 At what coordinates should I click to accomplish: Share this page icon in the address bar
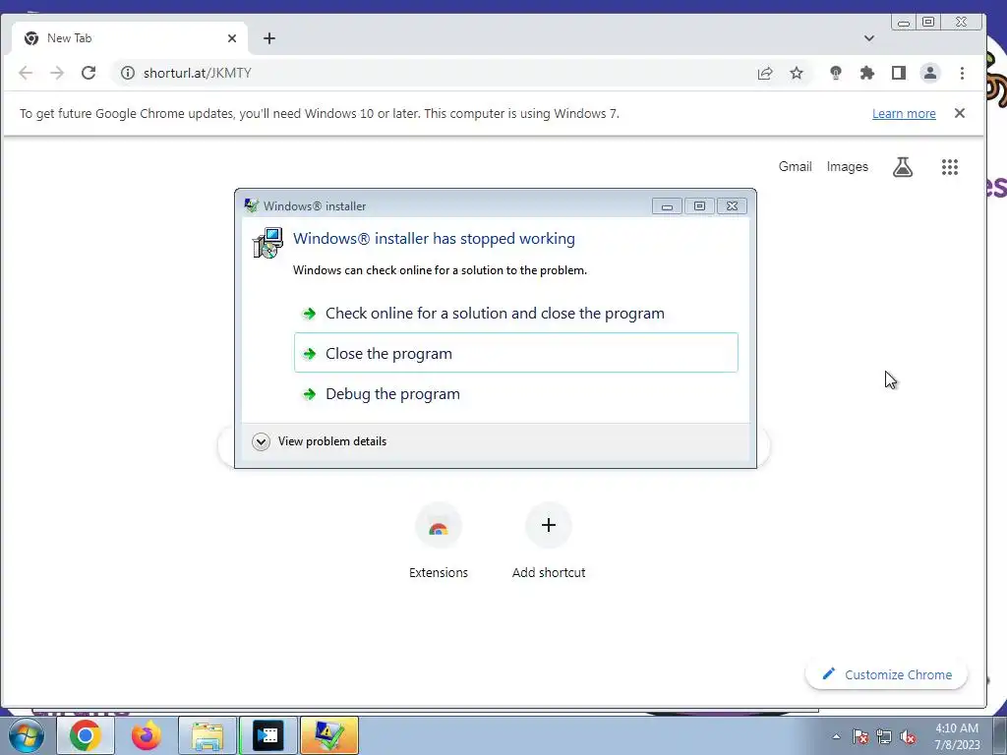(x=765, y=73)
